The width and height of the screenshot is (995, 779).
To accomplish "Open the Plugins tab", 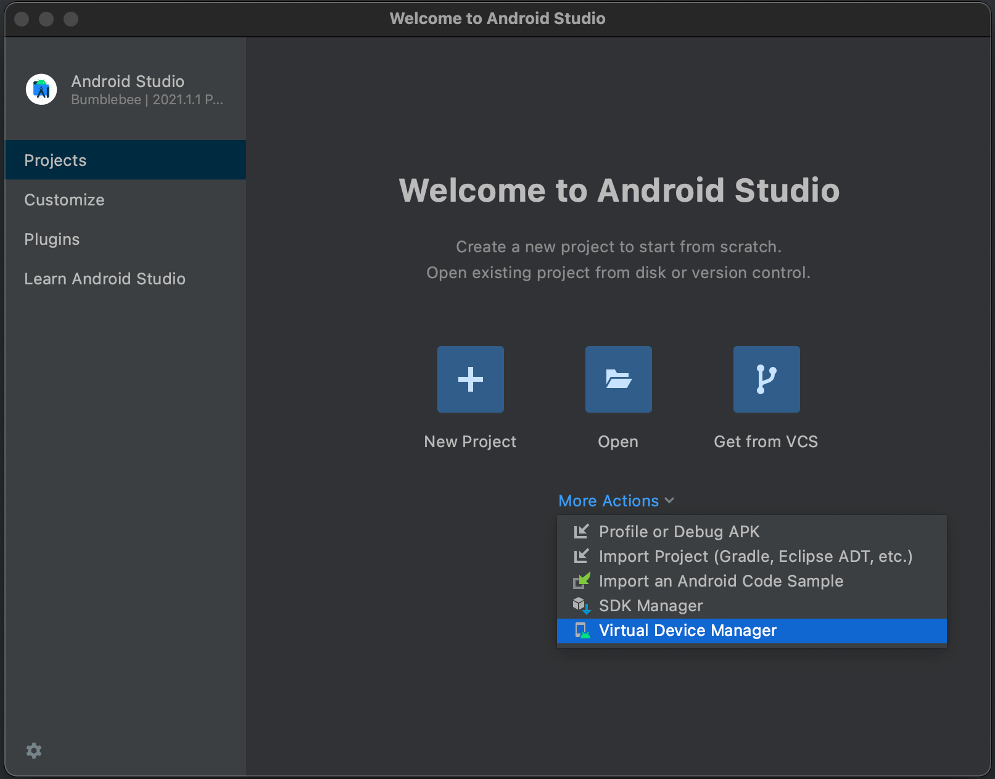I will 126,239.
